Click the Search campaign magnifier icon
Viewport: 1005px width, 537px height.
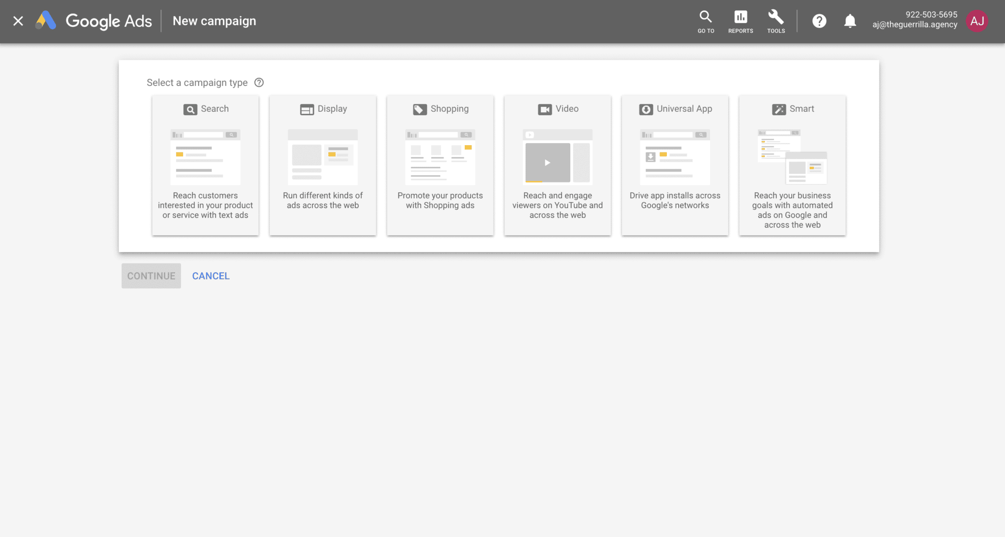(190, 109)
